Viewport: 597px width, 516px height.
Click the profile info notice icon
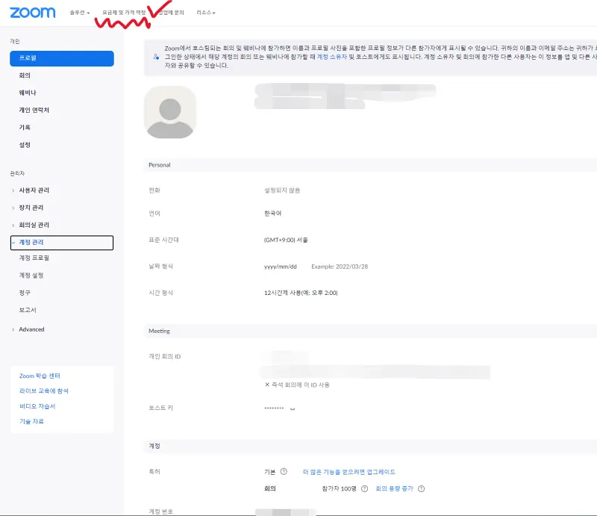click(156, 57)
